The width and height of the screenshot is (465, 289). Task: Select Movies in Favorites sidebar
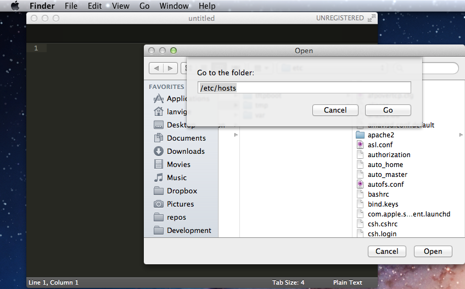[172, 164]
